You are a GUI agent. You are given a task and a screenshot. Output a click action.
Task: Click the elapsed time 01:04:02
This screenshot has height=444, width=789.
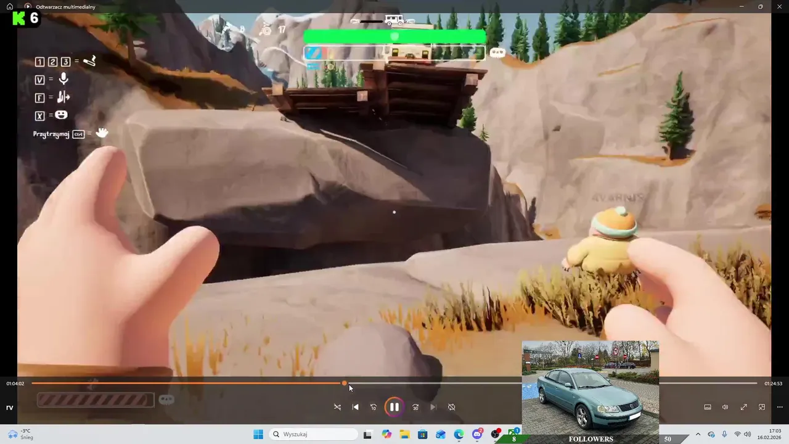(x=15, y=384)
